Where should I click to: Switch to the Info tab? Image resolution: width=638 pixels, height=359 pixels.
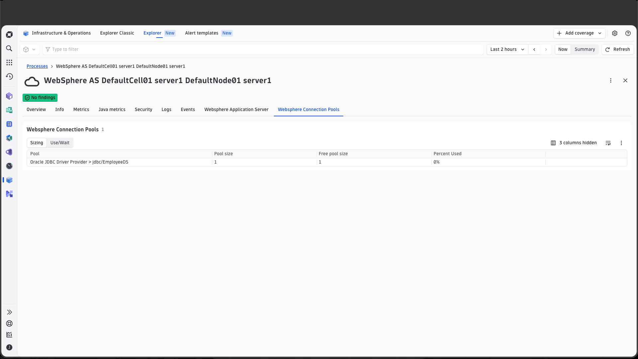point(59,110)
